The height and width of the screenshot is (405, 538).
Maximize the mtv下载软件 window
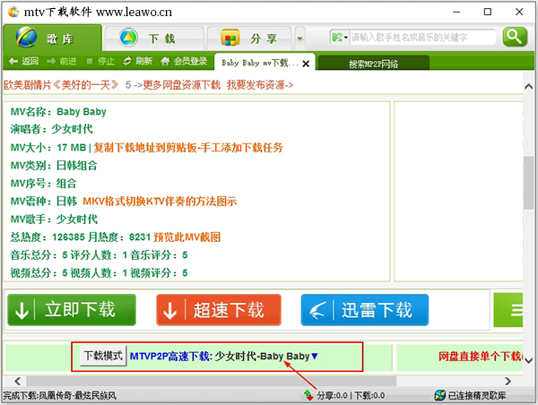click(x=488, y=12)
